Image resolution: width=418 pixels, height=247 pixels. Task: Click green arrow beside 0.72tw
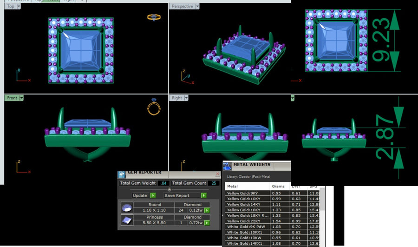207,223
